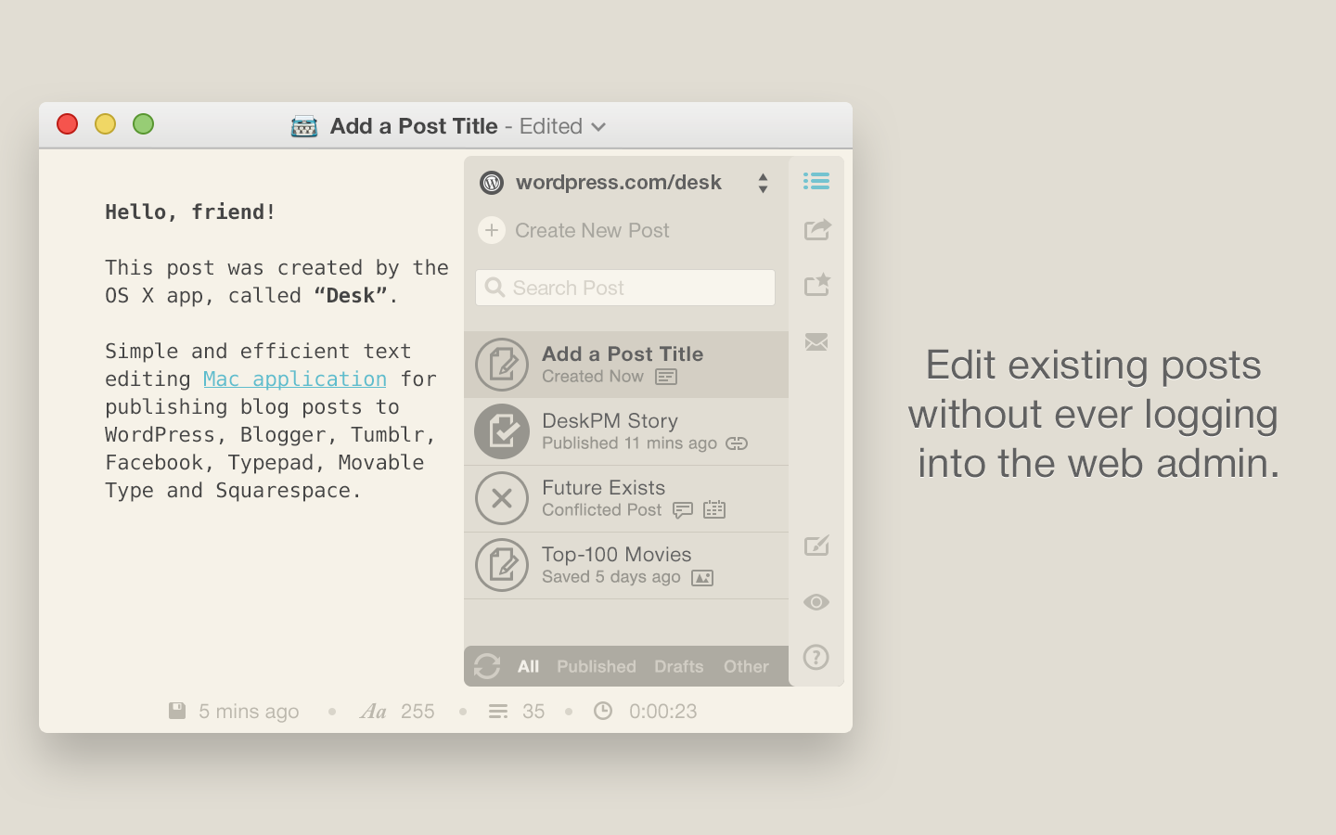Open the DeskPM Story post
The image size is (1336, 835).
[x=626, y=431]
